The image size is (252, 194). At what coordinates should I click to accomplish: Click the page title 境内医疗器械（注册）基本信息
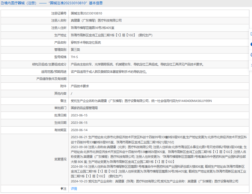[53, 3]
